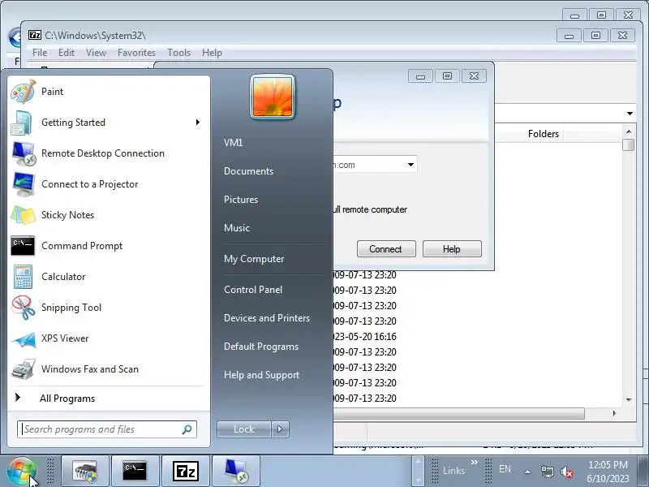Open Tools menu in 7-Zip
This screenshot has height=487, width=649.
tap(178, 53)
